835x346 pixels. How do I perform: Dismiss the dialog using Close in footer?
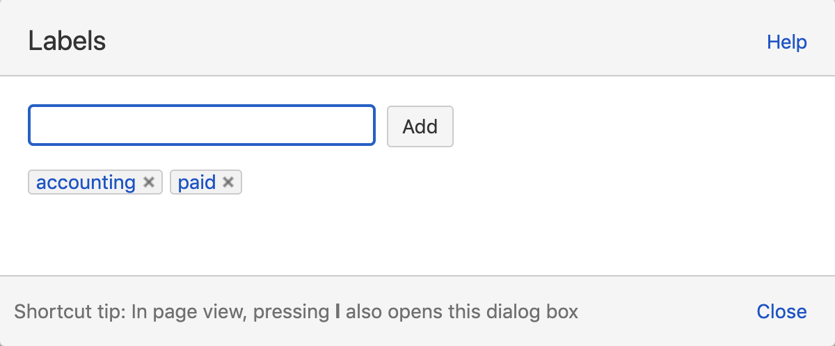click(x=782, y=311)
